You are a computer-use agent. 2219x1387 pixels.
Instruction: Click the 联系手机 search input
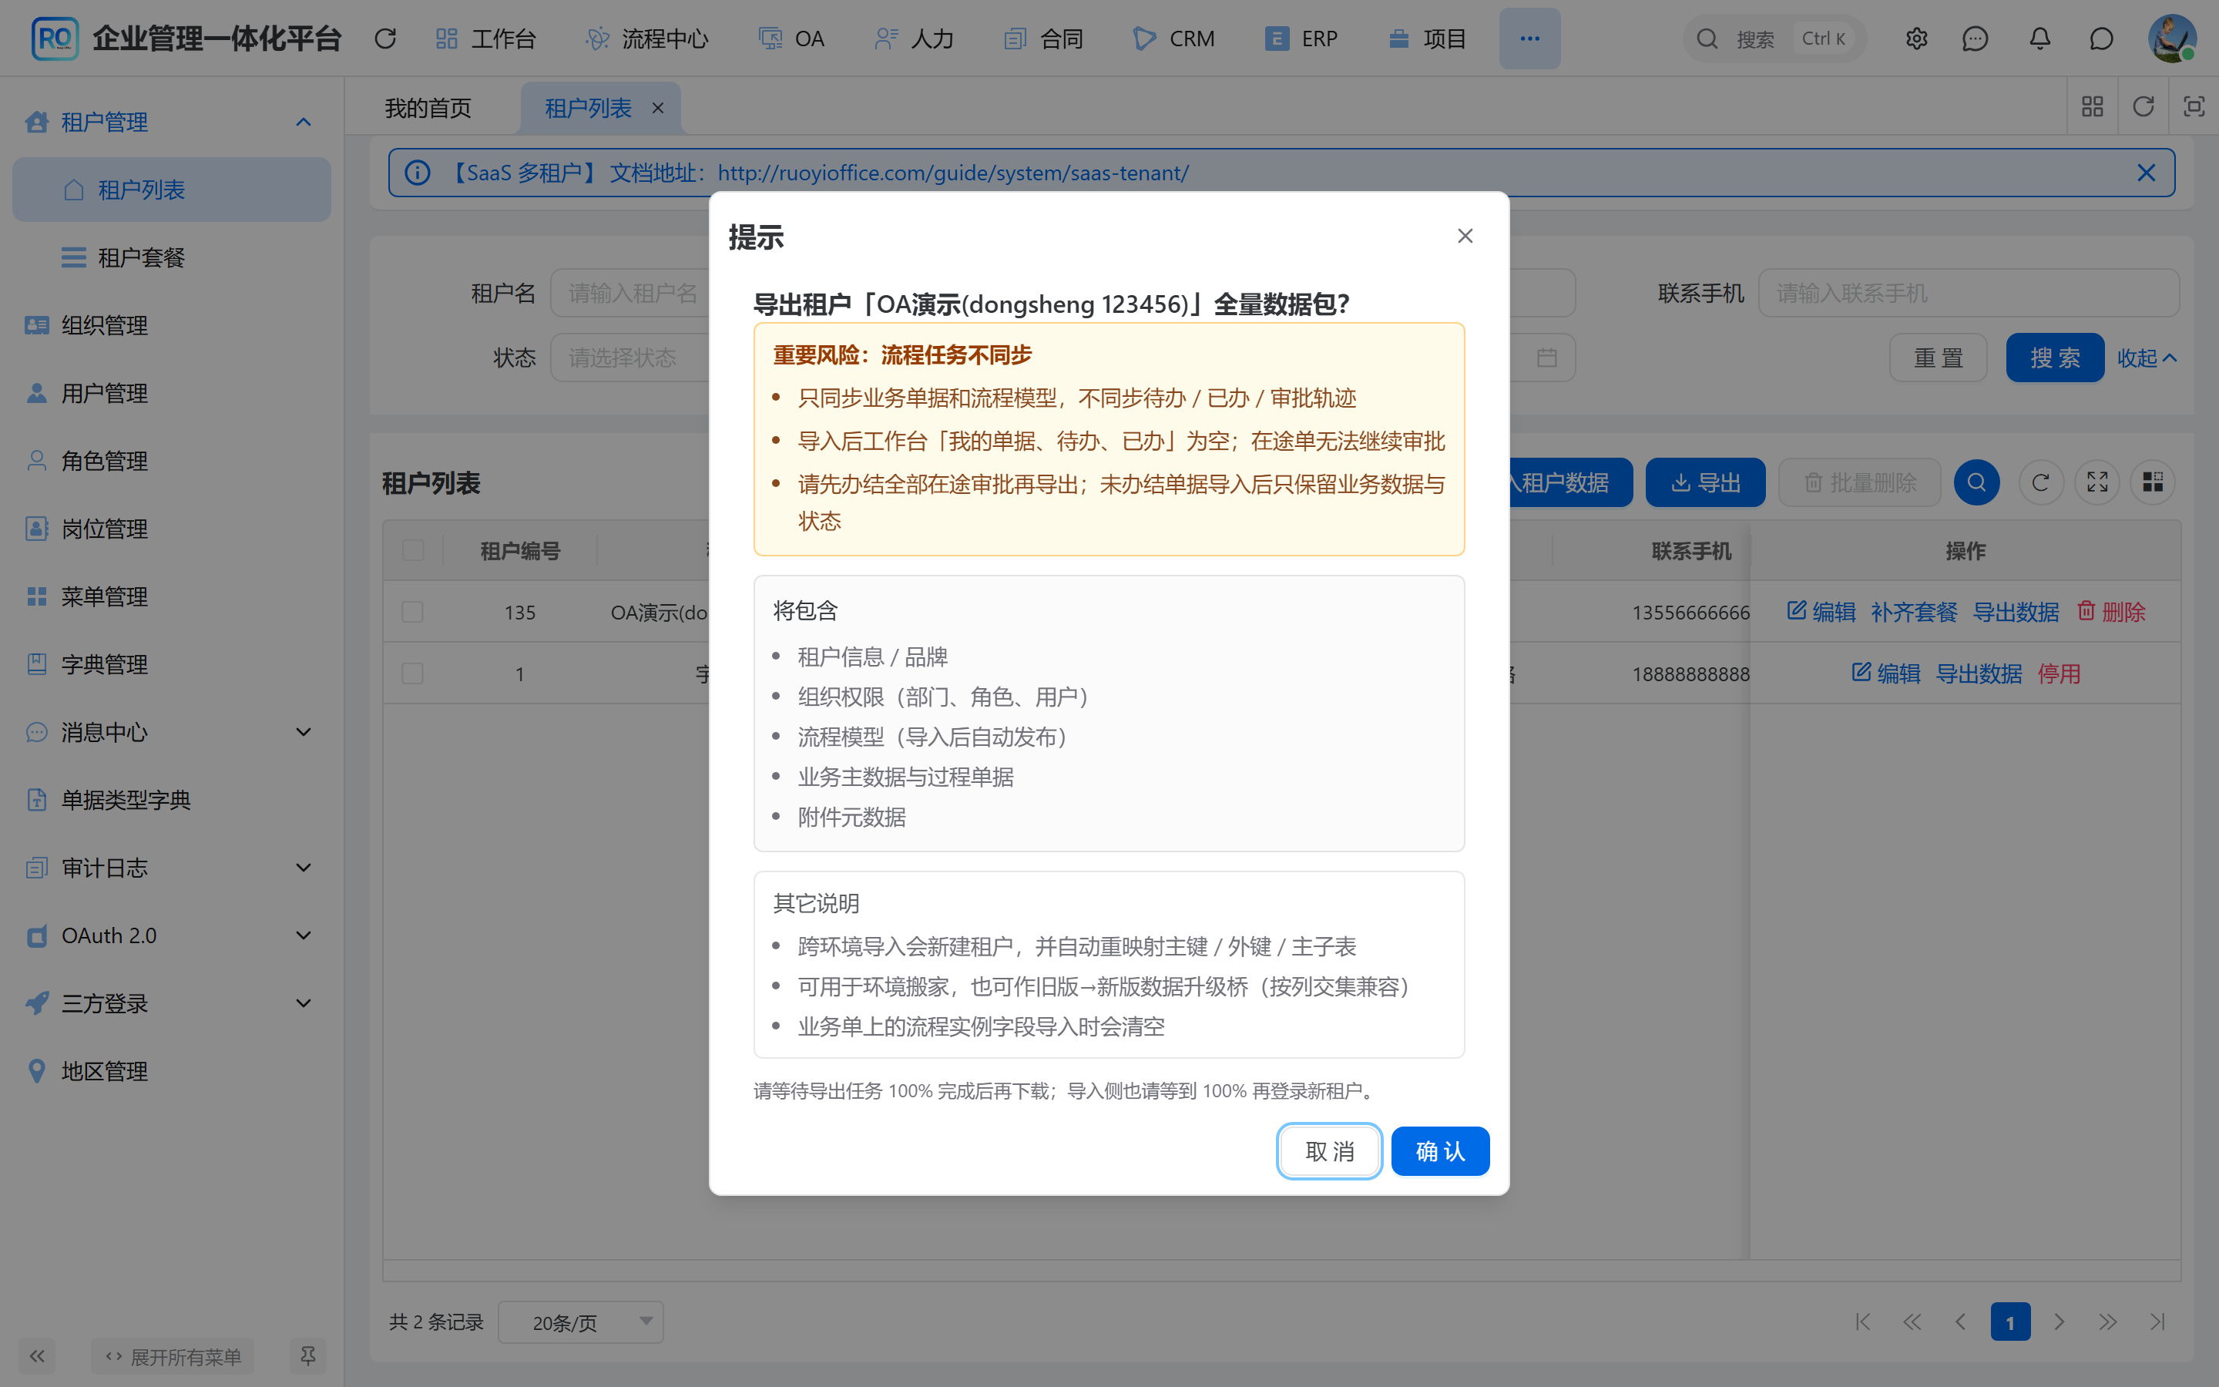coord(1968,294)
